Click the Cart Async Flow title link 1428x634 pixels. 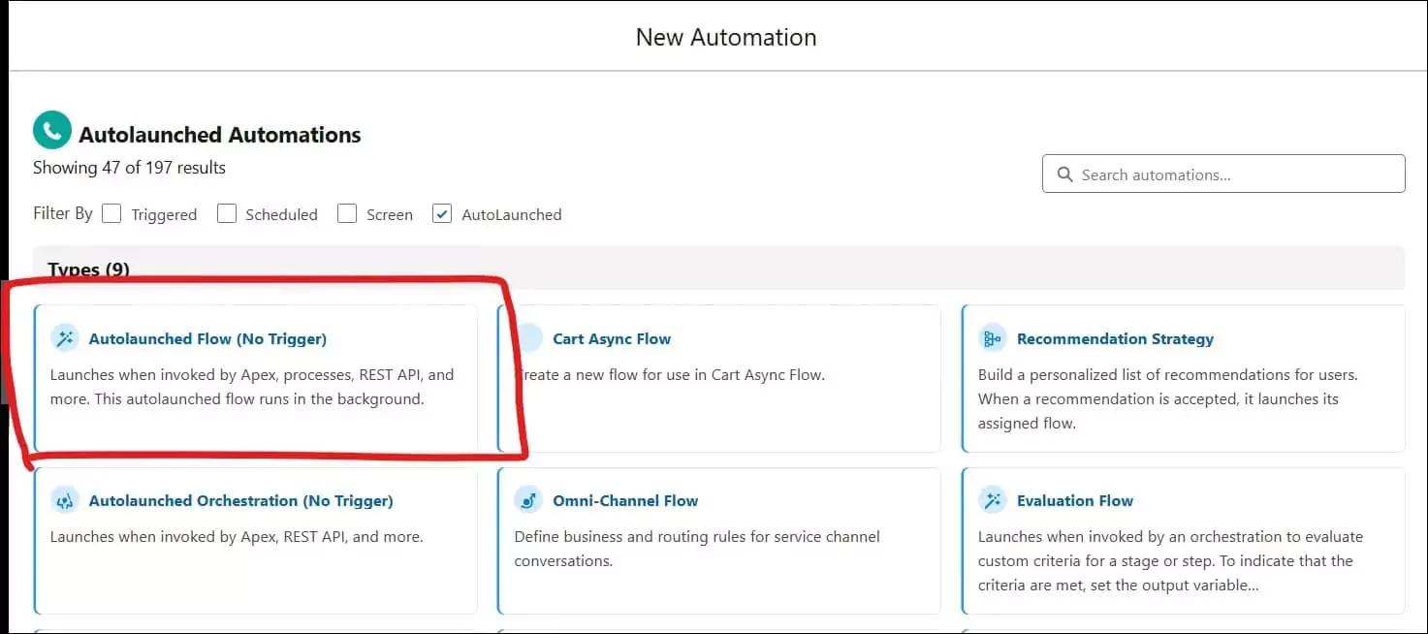tap(612, 337)
